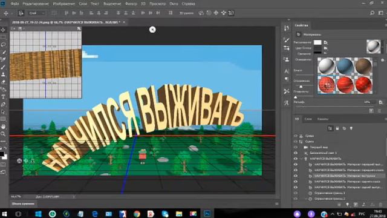Click the foreground/background color swatches

3,155
